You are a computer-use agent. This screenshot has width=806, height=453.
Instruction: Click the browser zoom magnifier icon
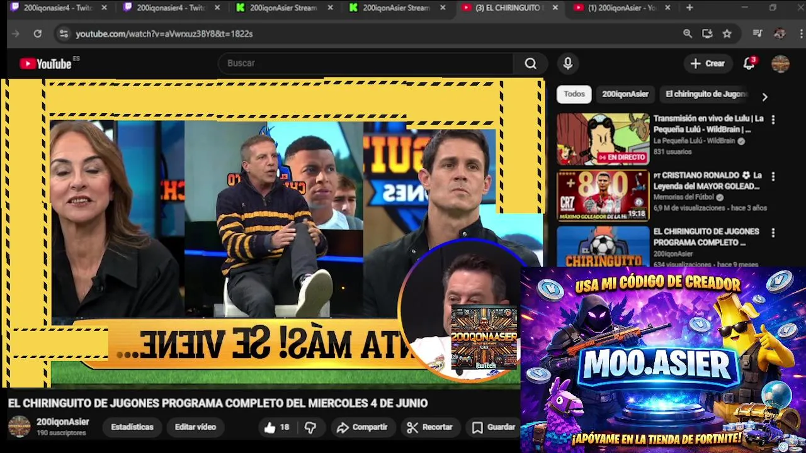[688, 34]
